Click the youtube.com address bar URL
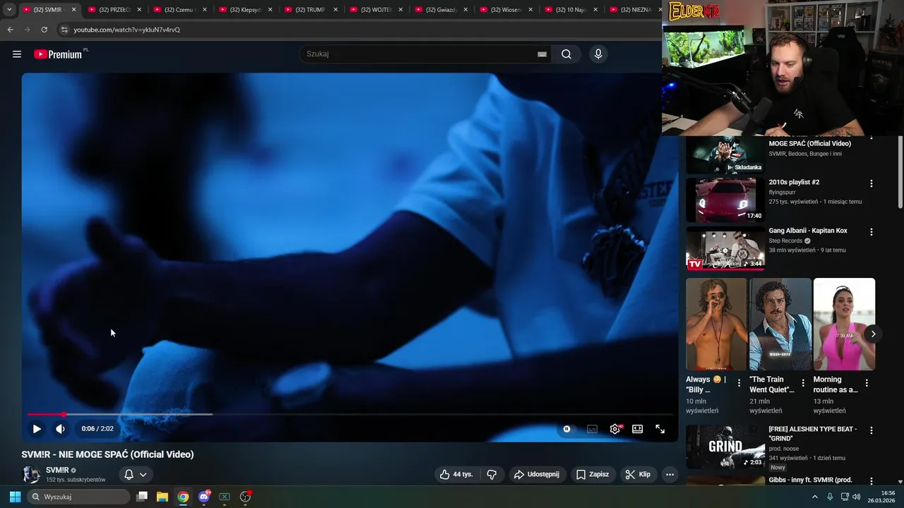The width and height of the screenshot is (904, 508). tap(126, 30)
